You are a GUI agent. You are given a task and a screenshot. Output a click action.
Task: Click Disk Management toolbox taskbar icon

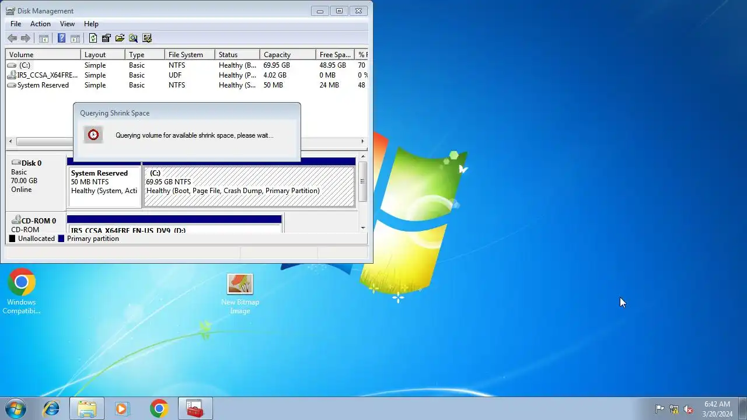coord(195,408)
